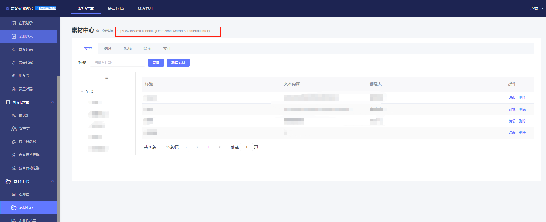Open 在职继承 in the sidebar
The height and width of the screenshot is (222, 546).
point(29,23)
